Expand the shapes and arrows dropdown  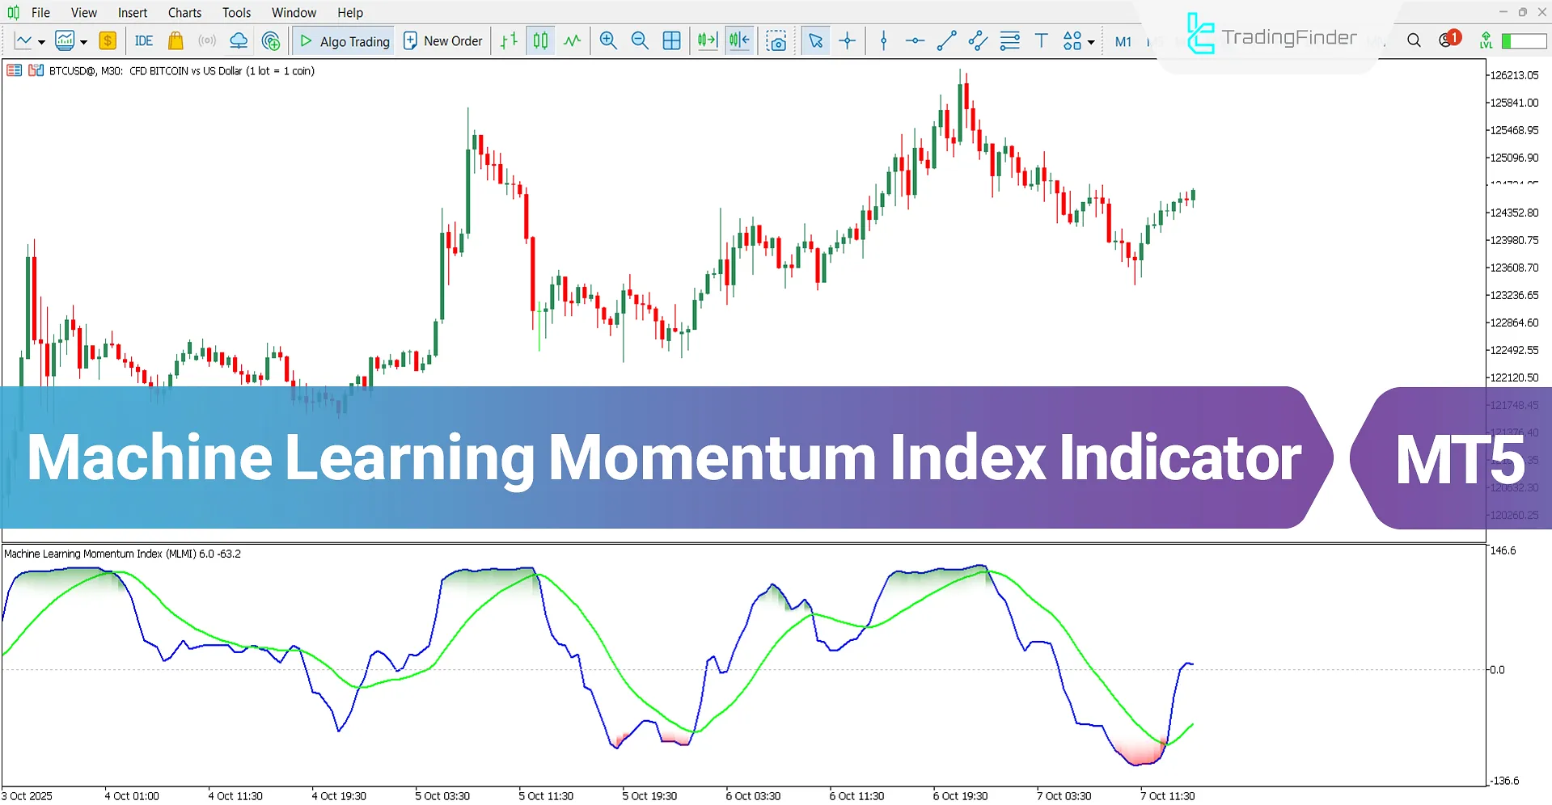click(1090, 40)
